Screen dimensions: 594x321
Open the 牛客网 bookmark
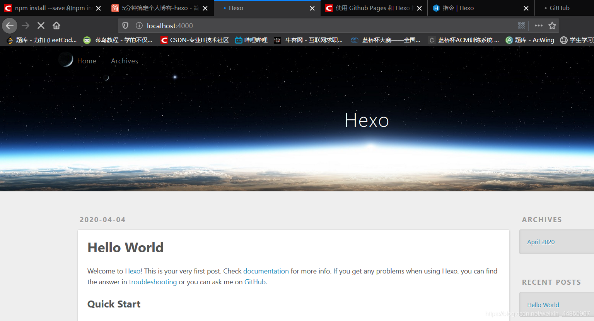pos(309,40)
